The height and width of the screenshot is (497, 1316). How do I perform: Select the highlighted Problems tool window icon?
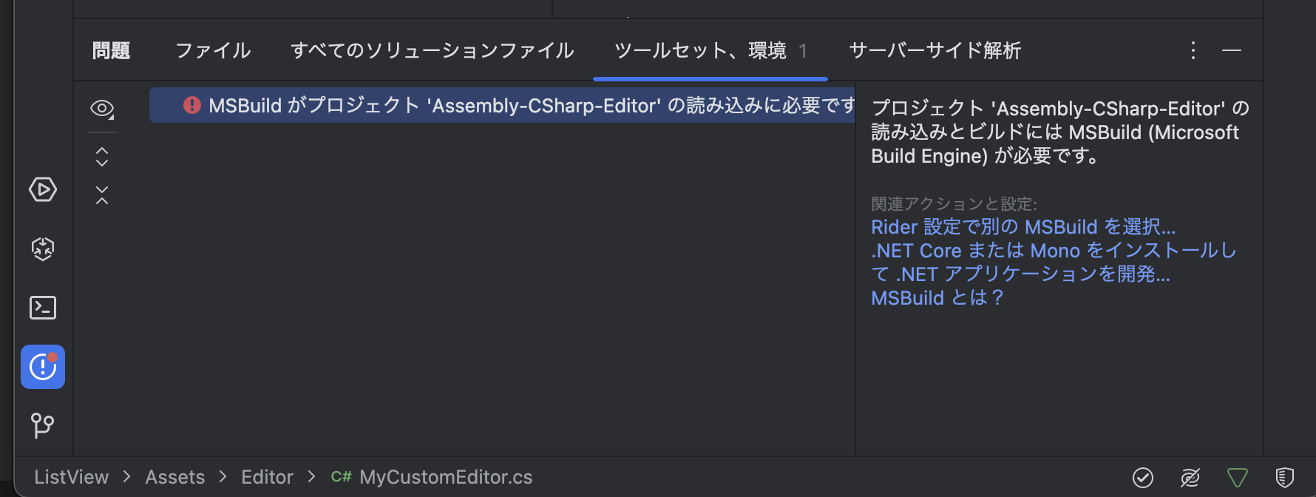pos(43,366)
